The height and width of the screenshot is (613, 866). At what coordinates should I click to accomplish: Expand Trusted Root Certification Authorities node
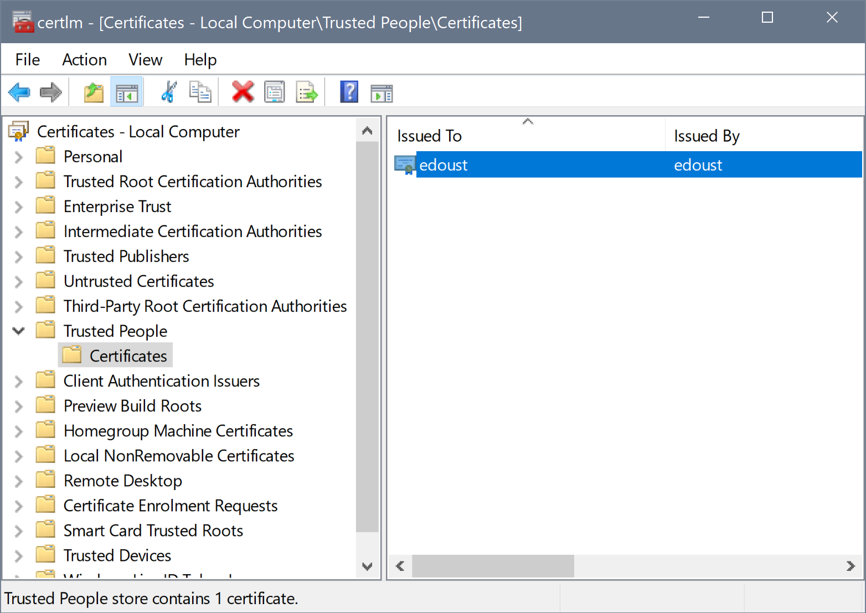pyautogui.click(x=19, y=182)
